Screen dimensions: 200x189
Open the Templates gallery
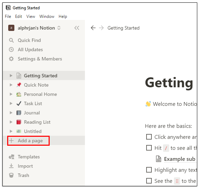pos(29,157)
